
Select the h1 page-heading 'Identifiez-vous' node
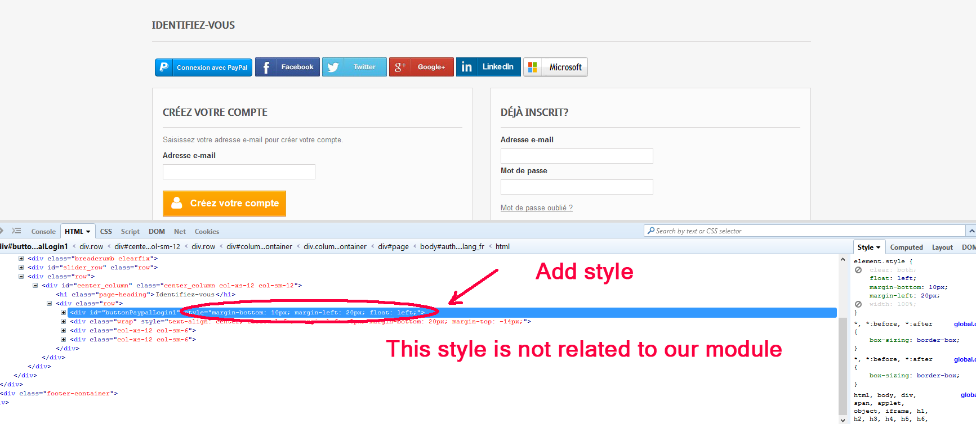145,295
